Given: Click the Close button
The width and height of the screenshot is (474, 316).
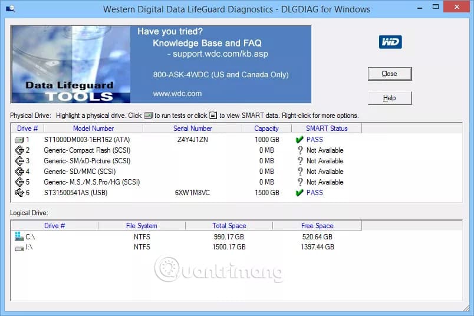Looking at the screenshot, I should 390,74.
